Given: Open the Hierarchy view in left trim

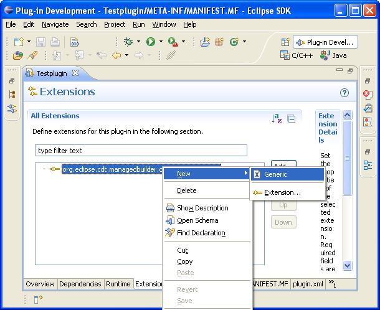Looking at the screenshot, I should pos(12,94).
